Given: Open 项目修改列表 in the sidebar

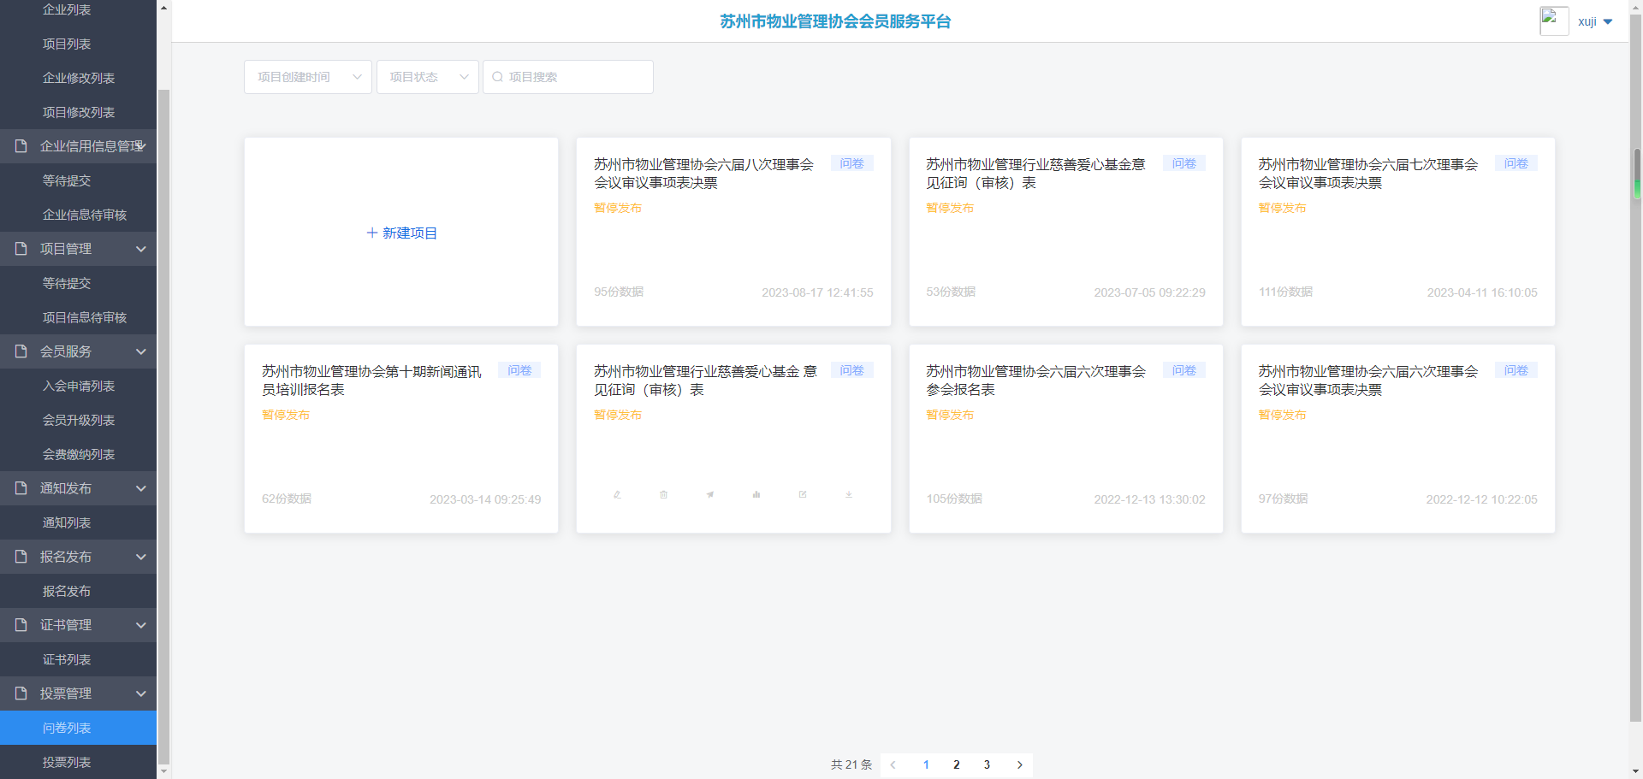Looking at the screenshot, I should coord(78,112).
